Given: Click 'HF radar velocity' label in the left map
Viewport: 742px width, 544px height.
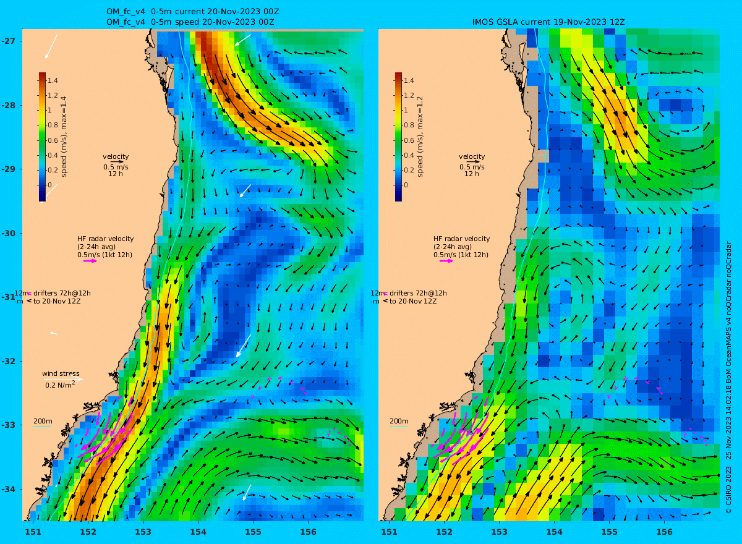Looking at the screenshot, I should tap(105, 239).
